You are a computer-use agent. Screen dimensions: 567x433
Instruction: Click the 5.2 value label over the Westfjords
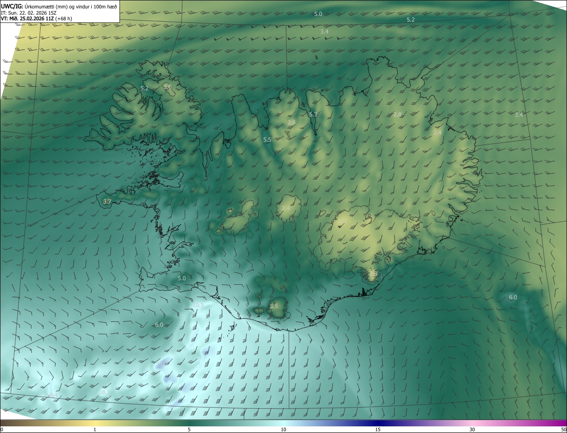pos(144,88)
